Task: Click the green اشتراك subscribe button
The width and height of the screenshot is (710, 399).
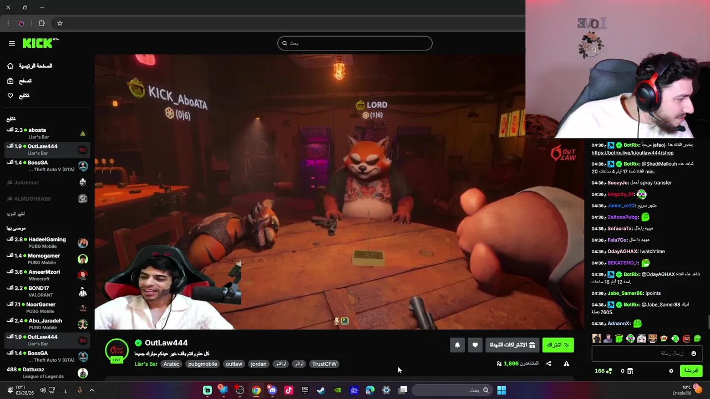Action: coord(557,345)
